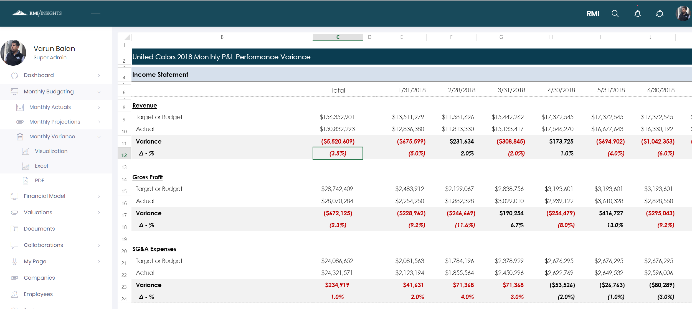Open Monthly Projections submenu
Viewport: 692px width, 309px height.
[x=55, y=122]
